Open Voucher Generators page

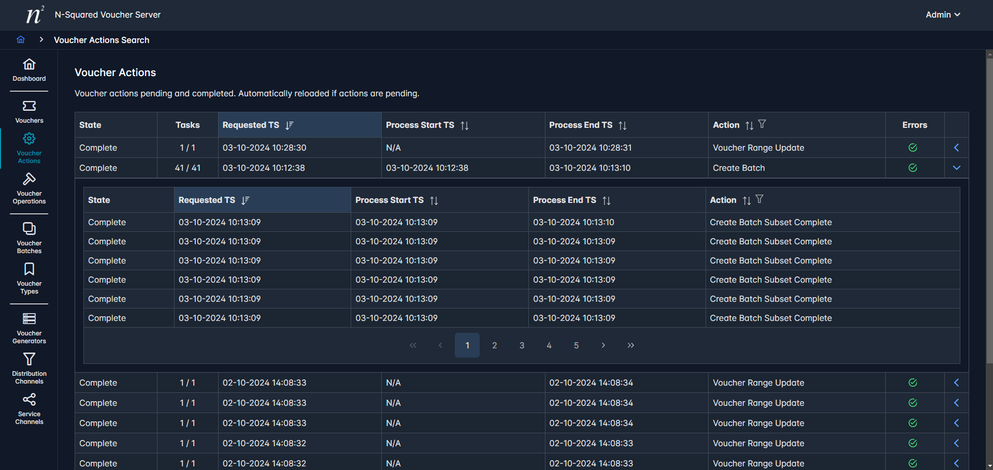[29, 328]
